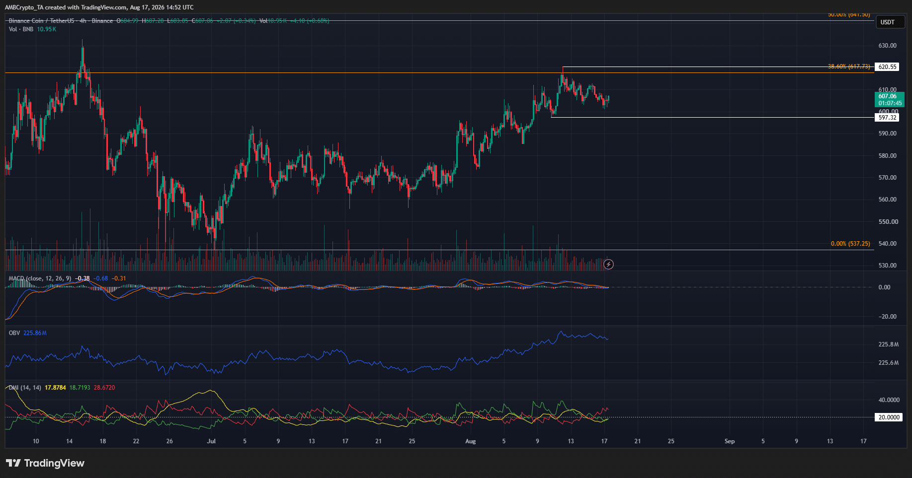Click the 26 date label on time axis
This screenshot has width=912, height=478.
pos(169,441)
